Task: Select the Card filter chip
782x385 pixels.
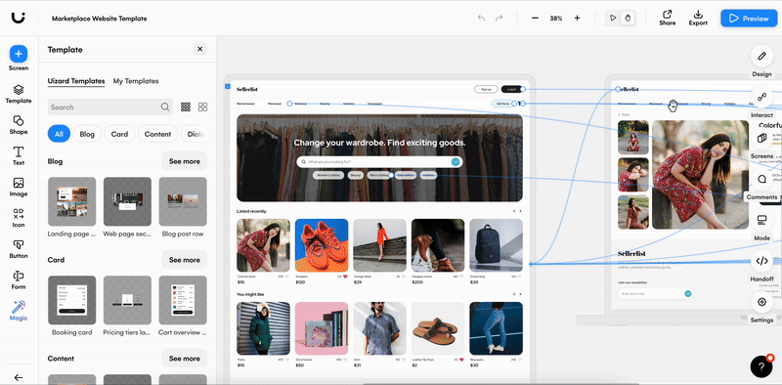Action: 119,134
